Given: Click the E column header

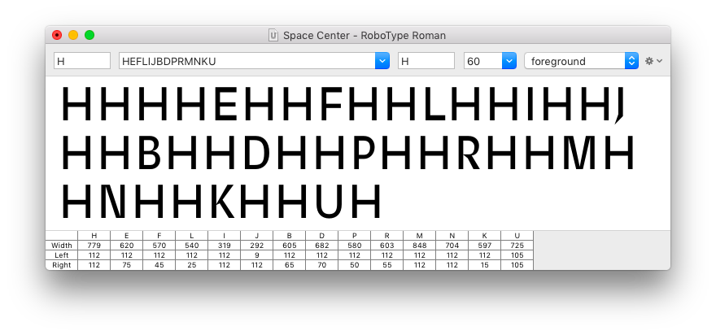Looking at the screenshot, I should click(126, 236).
